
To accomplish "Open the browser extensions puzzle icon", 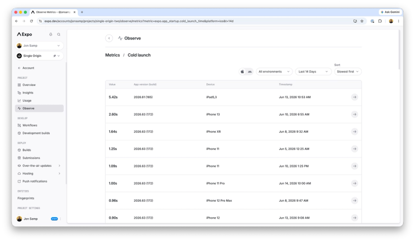I will (x=380, y=21).
